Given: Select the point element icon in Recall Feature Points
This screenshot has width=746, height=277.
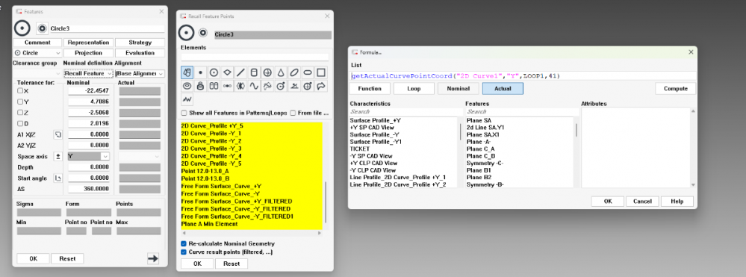Looking at the screenshot, I should pos(201,73).
